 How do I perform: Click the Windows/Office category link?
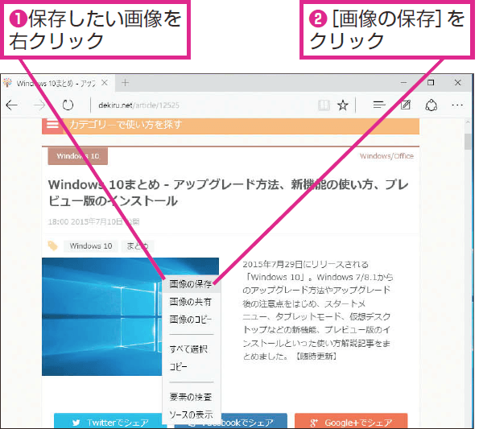pyautogui.click(x=386, y=156)
